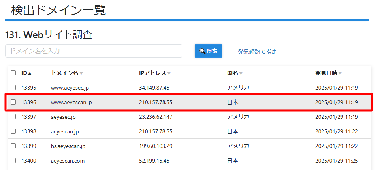Click 2025/01/29 11:22 in row 13399
The width and height of the screenshot is (378, 170).
(337, 146)
